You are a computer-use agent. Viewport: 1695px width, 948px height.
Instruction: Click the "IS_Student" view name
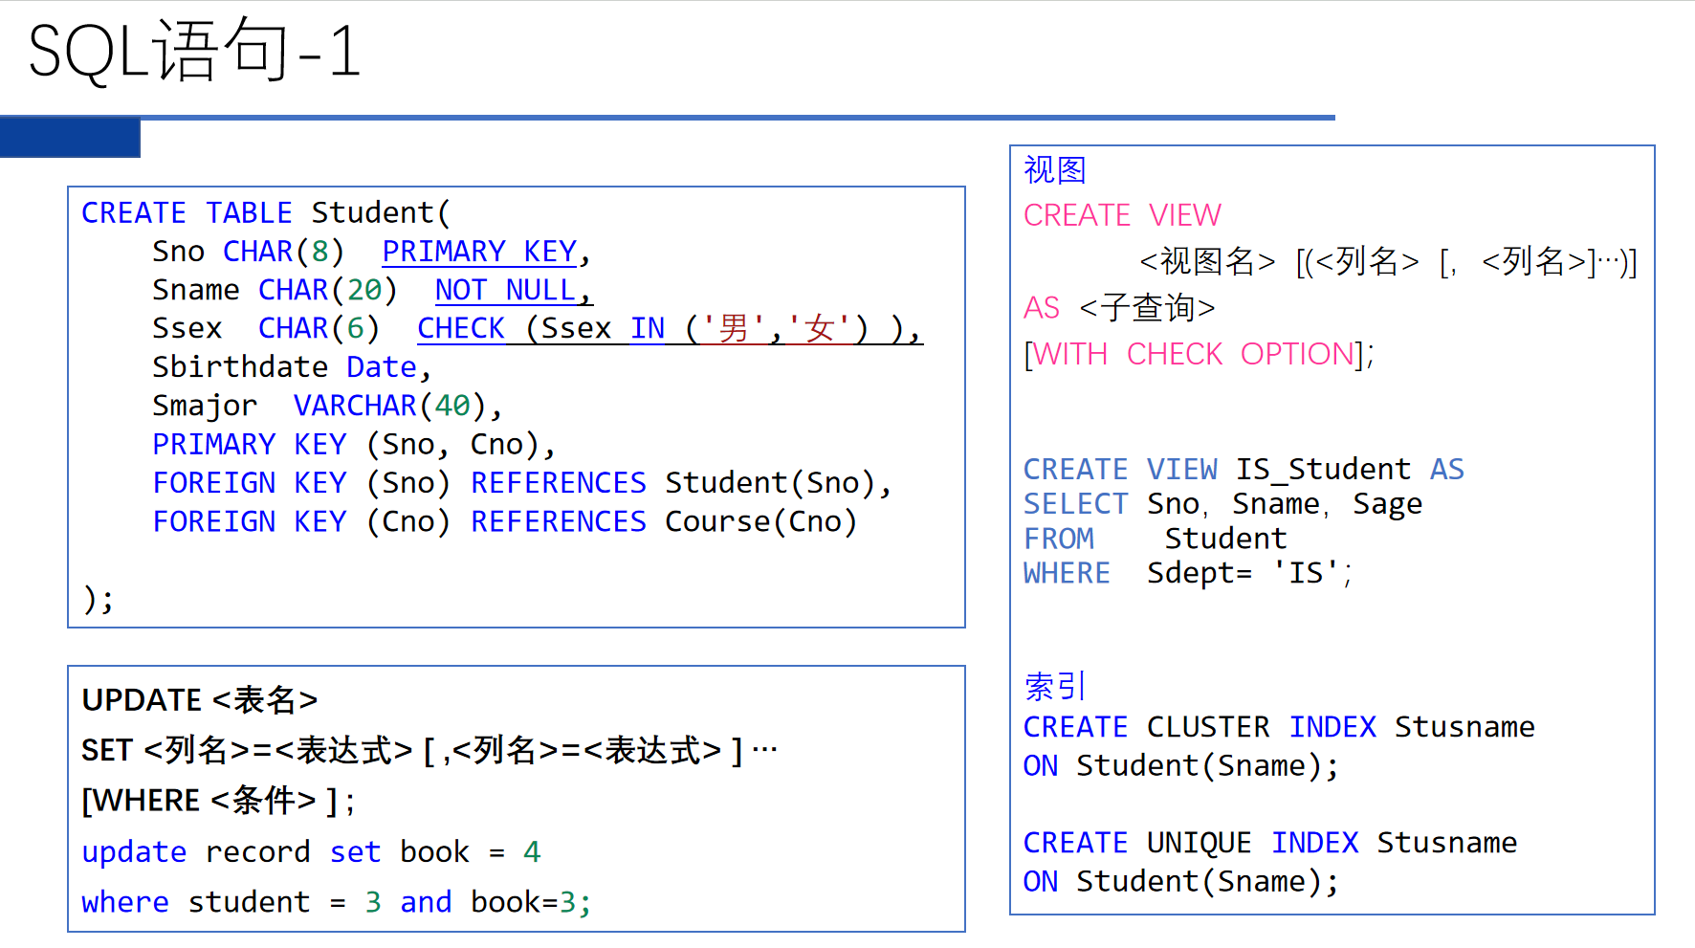1322,469
